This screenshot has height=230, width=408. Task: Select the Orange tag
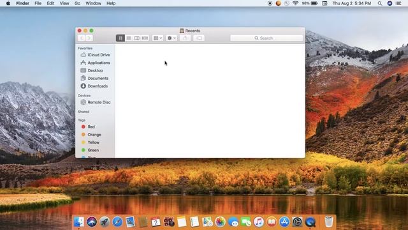95,135
